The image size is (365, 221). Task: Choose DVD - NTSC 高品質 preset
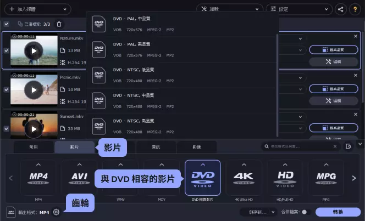(182, 126)
